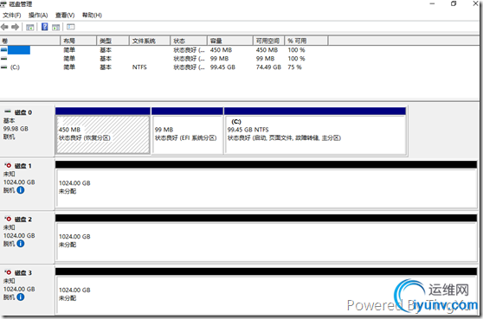The width and height of the screenshot is (483, 319).
Task: Click the 未知 text under 磁盘 2
Action: coord(10,227)
